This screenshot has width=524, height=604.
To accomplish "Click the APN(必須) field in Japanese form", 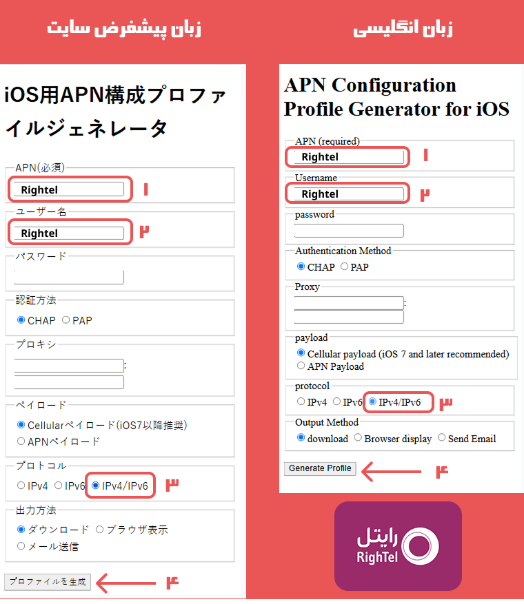I will pos(69,189).
